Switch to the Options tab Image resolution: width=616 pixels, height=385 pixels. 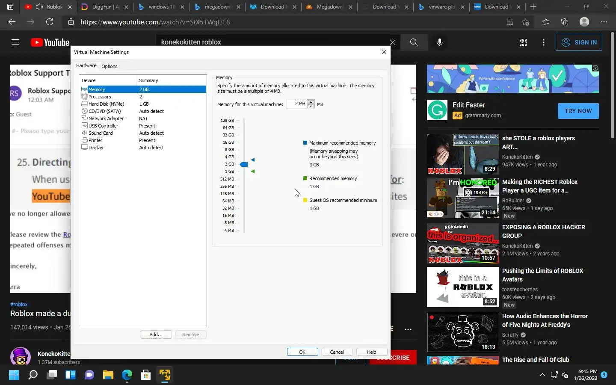110,66
